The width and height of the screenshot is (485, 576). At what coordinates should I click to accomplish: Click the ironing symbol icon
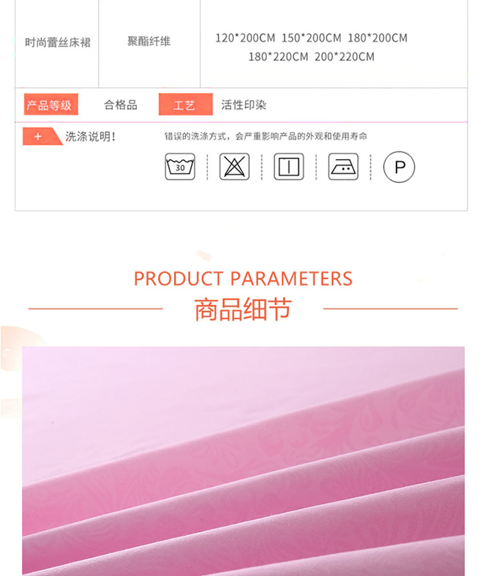point(343,167)
